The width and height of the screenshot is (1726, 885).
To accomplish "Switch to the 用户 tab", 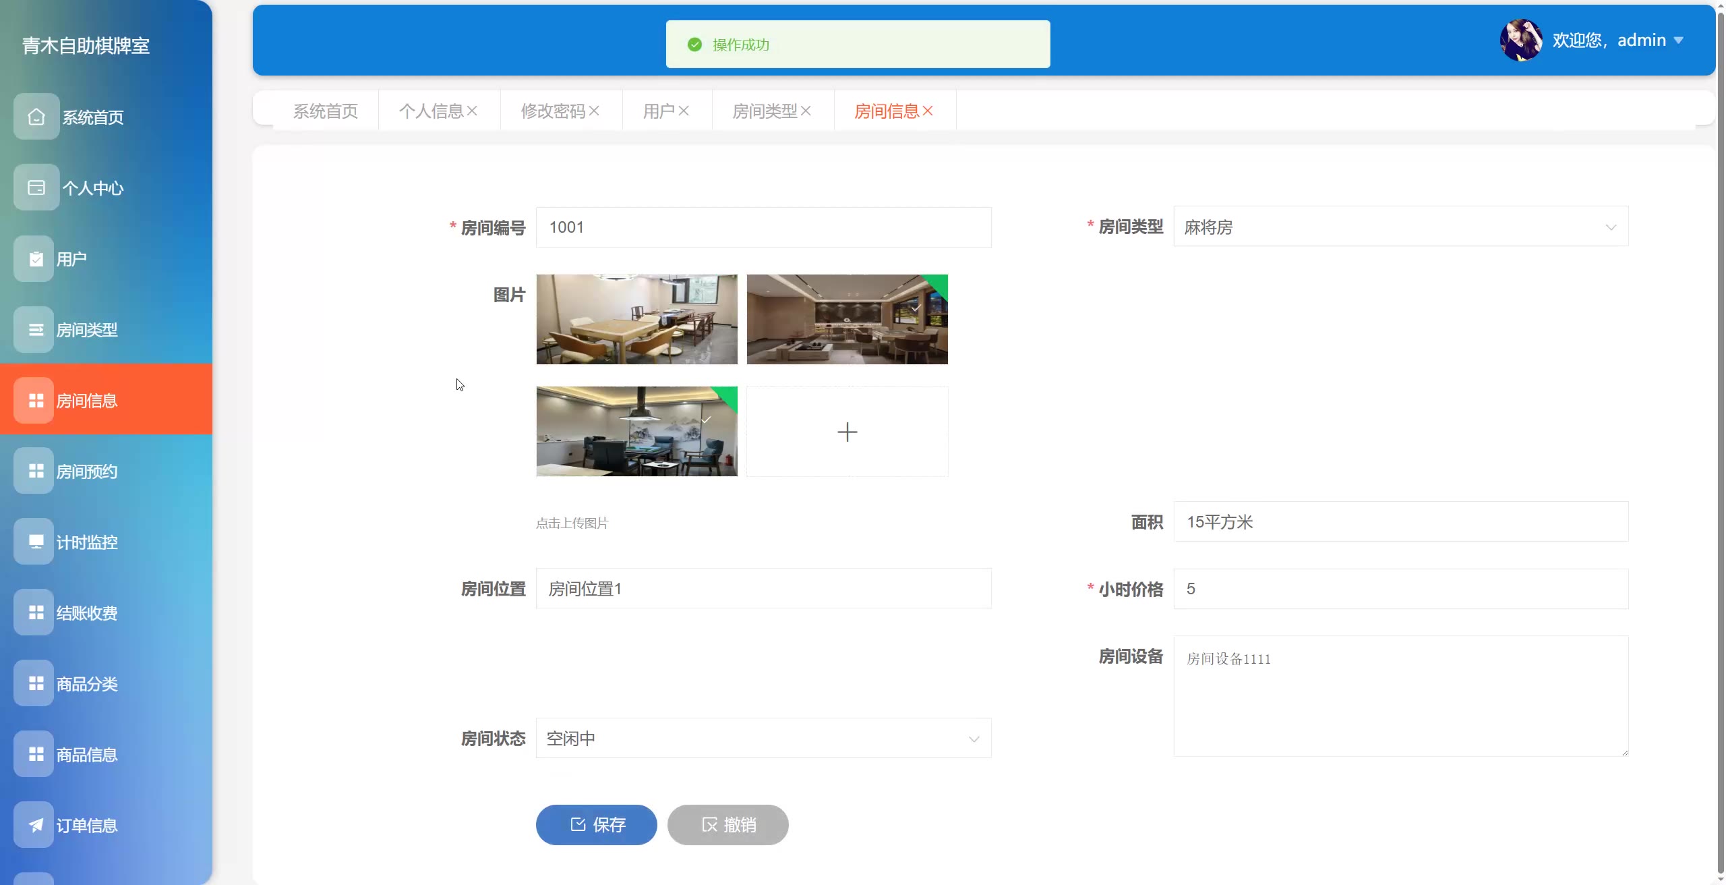I will click(658, 111).
